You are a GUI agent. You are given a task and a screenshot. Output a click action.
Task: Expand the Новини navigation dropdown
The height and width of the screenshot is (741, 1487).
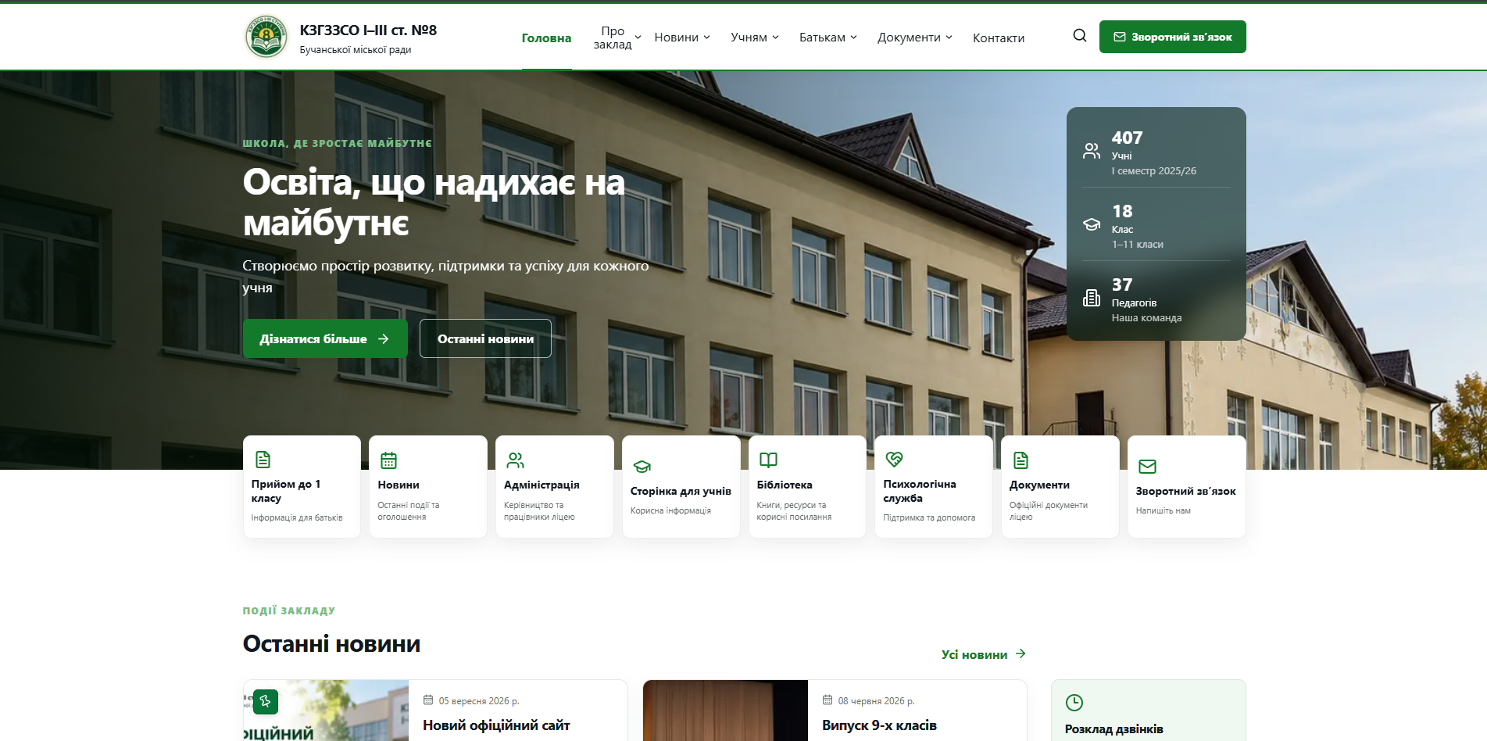point(682,38)
